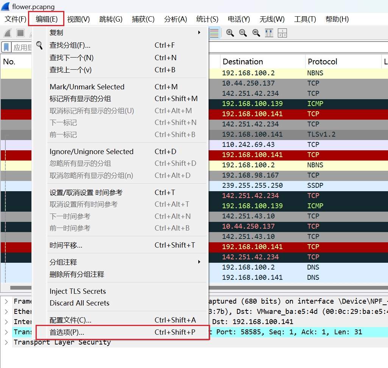Expand the 分组注释 submenu
388x368 pixels.
(125, 262)
